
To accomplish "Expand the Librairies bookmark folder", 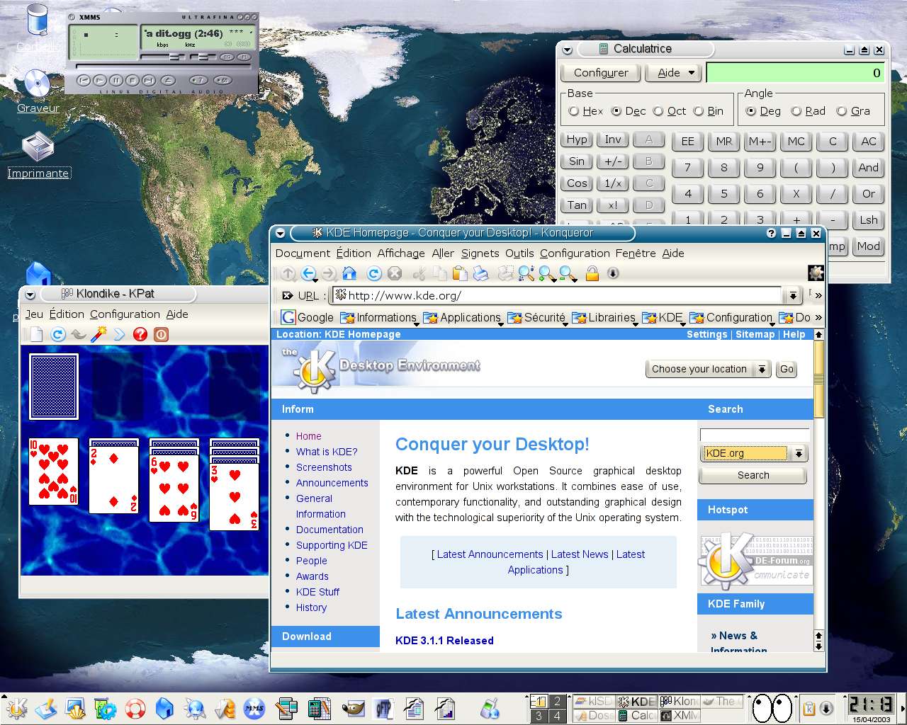I will pos(604,317).
